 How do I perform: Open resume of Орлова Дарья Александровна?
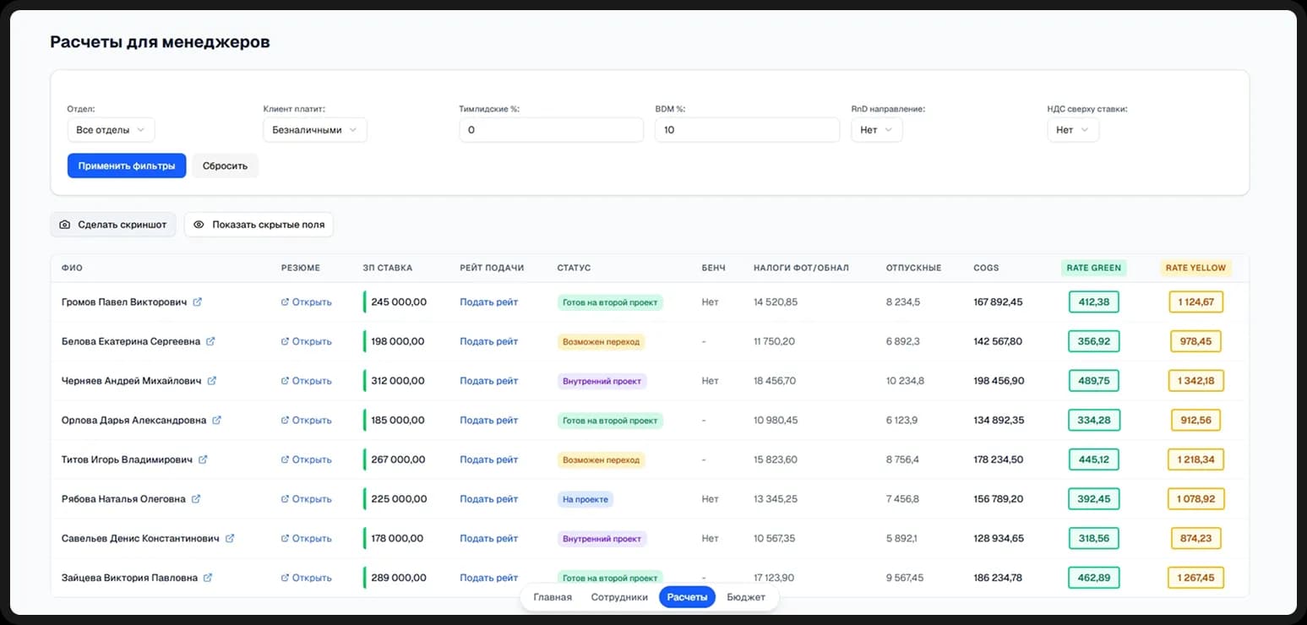coord(307,420)
